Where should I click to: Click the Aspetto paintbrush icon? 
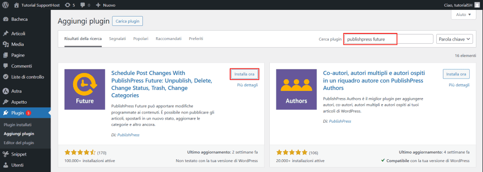pos(6,102)
